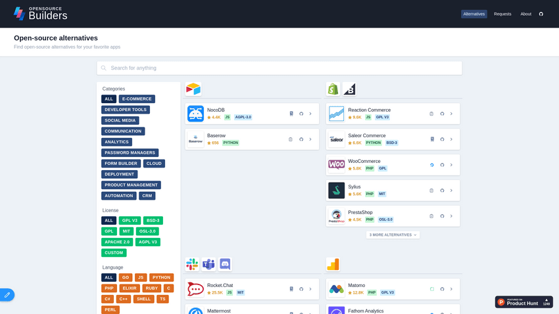
Task: Click the Opensource Builders logo
Action: pyautogui.click(x=41, y=14)
